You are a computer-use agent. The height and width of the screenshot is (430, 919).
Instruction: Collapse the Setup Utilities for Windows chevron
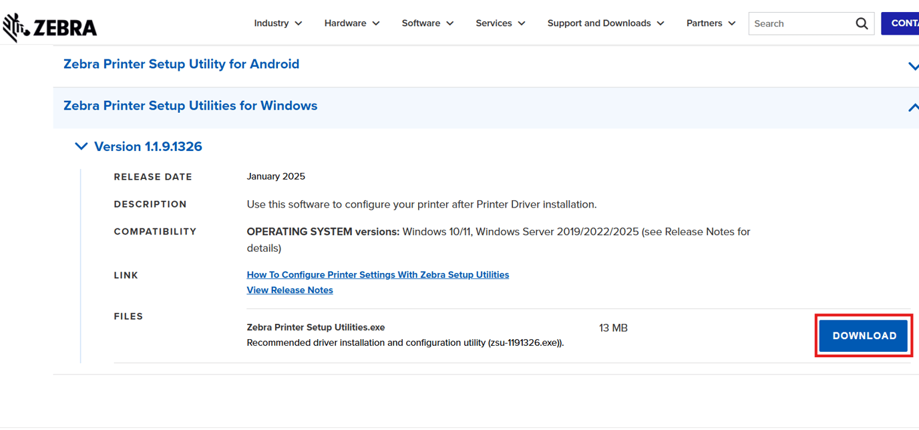click(x=912, y=107)
